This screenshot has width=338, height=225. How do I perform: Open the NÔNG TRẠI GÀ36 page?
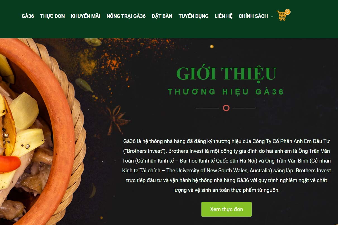tap(126, 16)
